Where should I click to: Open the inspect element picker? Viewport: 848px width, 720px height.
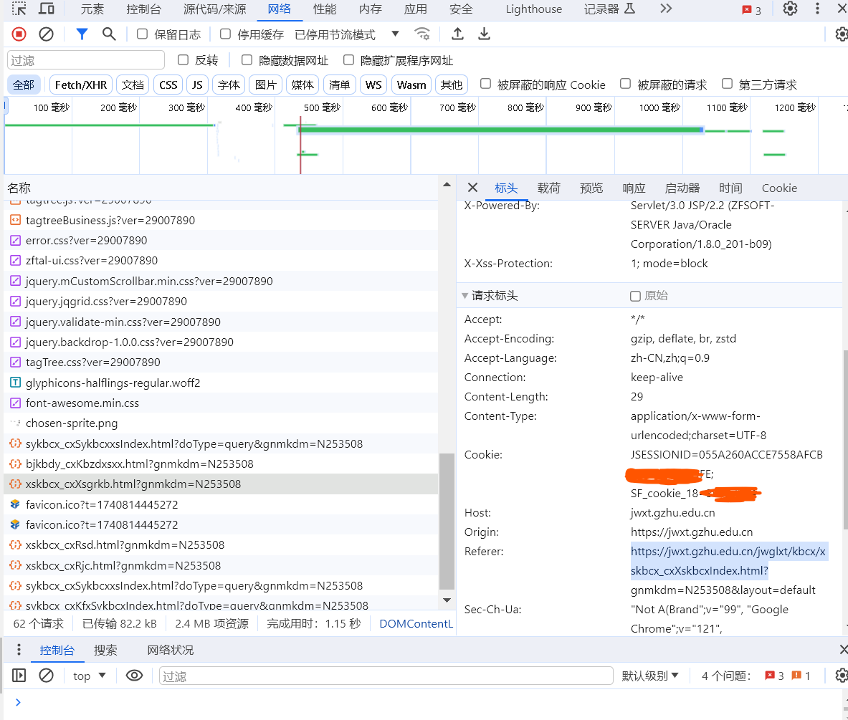[19, 9]
